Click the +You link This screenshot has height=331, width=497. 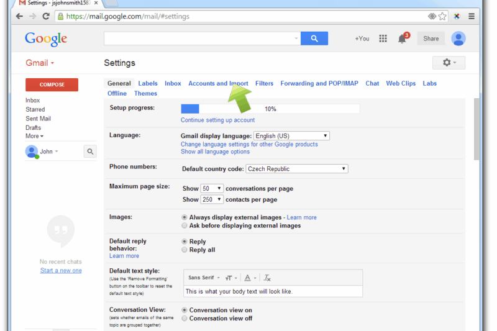click(362, 39)
